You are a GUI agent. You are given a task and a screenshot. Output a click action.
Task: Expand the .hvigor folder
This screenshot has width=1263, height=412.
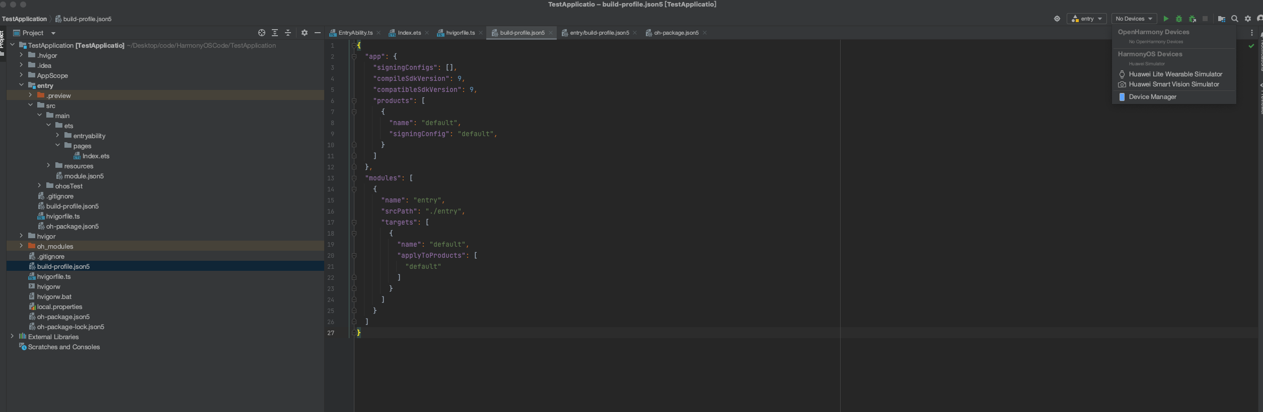(x=21, y=55)
